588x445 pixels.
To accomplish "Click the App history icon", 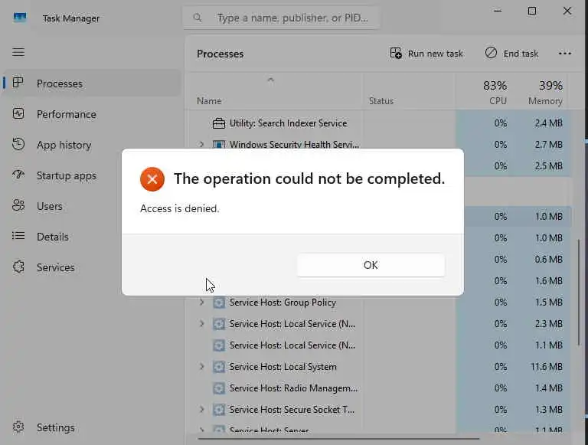I will click(x=19, y=145).
